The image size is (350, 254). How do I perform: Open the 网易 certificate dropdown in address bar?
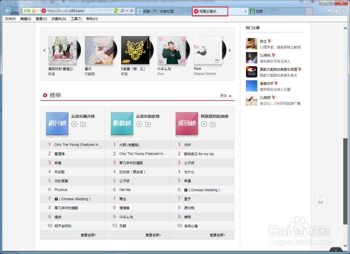click(38, 11)
